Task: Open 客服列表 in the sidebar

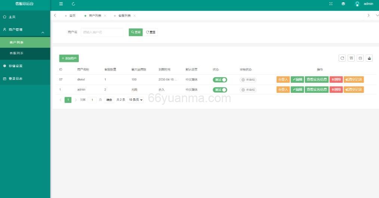Action: (x=16, y=53)
